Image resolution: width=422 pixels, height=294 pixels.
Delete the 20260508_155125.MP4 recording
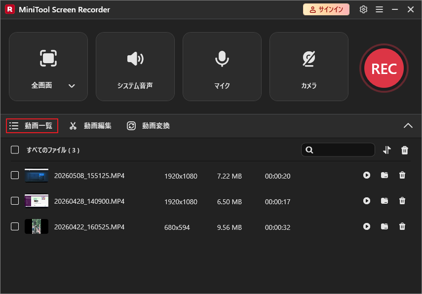coord(402,176)
